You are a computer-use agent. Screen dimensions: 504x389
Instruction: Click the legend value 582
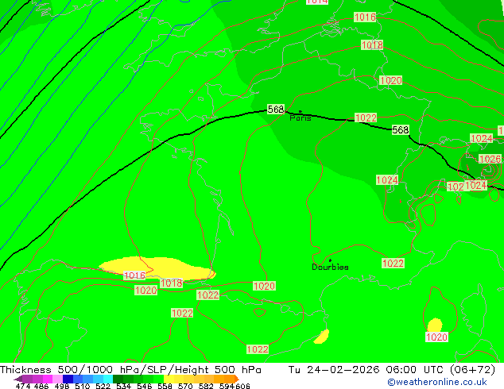point(206,386)
